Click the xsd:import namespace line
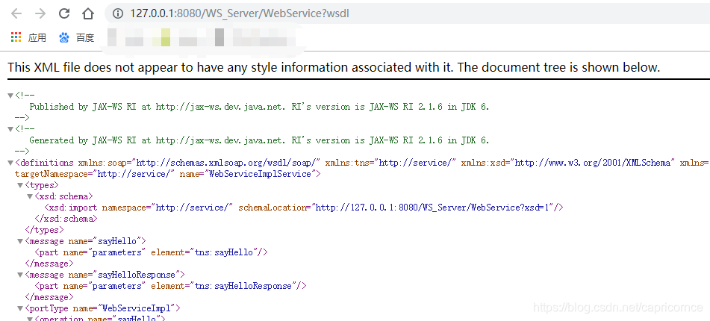Viewport: 710px width, 321px height. coord(304,208)
